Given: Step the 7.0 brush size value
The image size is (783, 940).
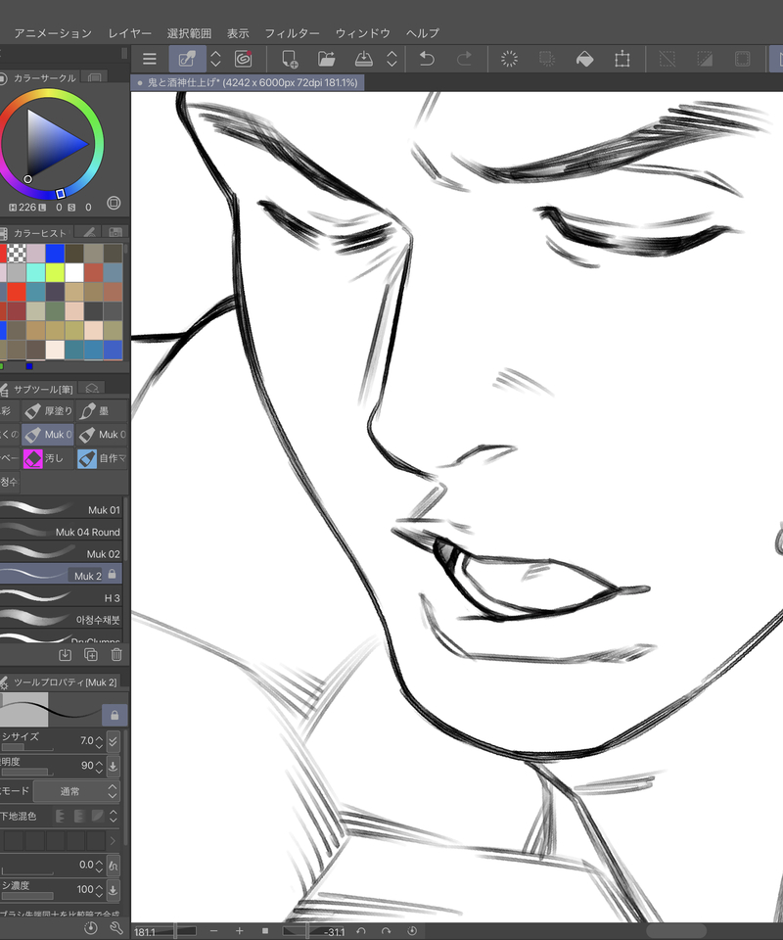Looking at the screenshot, I should coord(100,741).
